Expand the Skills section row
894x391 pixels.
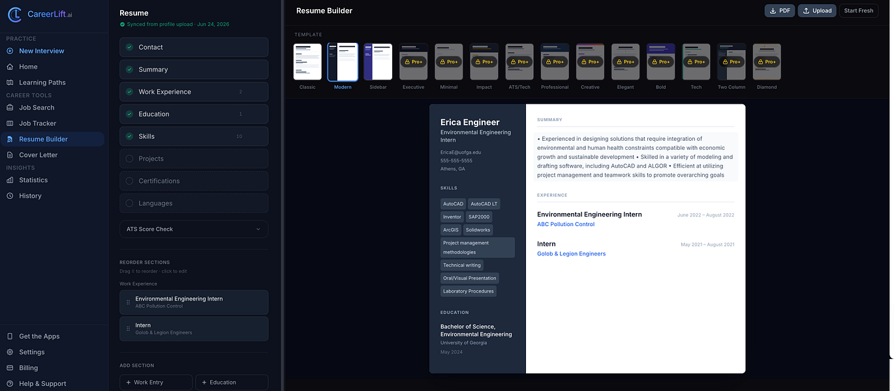click(194, 136)
